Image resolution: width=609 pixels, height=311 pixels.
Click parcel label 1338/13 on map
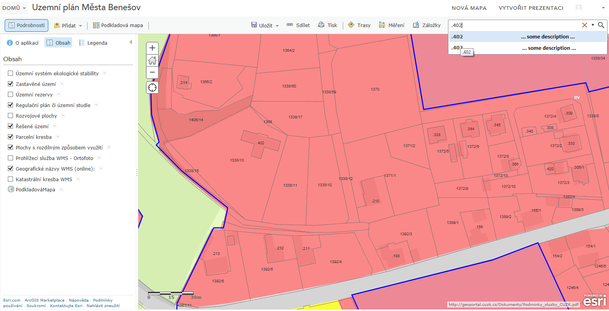point(237,160)
